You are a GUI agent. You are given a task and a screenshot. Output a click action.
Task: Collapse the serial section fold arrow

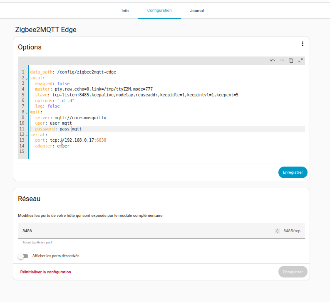tap(27, 135)
